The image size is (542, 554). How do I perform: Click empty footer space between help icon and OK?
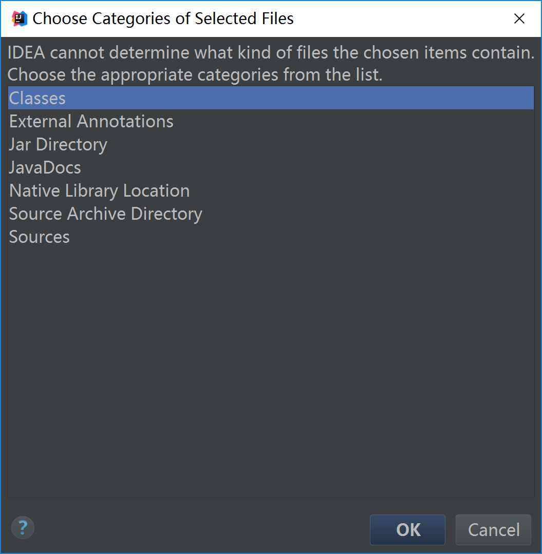coord(201,528)
